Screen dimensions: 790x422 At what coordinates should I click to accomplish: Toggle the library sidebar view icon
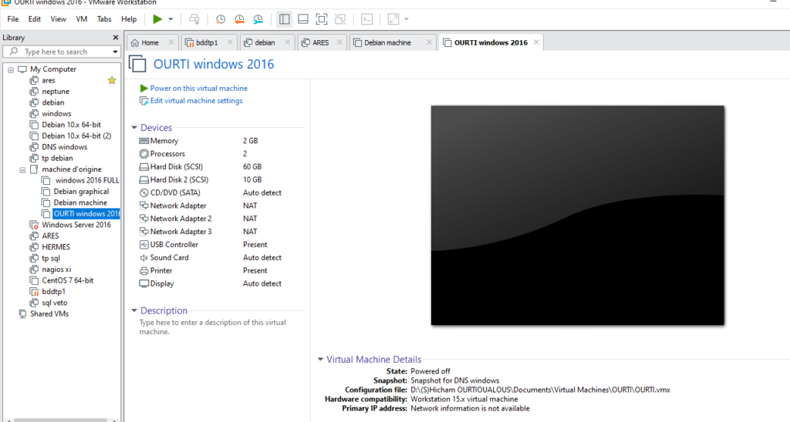pos(284,19)
